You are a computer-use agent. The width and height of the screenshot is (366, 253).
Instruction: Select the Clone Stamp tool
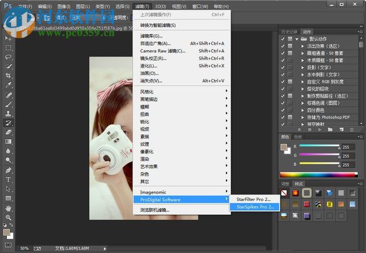(x=8, y=114)
